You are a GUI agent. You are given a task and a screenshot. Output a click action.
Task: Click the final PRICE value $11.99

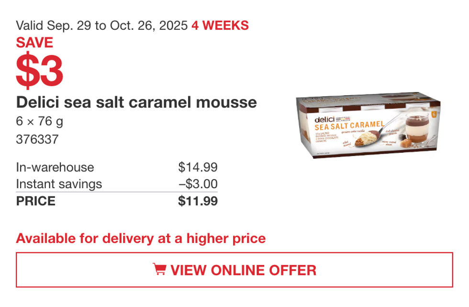[x=199, y=201]
